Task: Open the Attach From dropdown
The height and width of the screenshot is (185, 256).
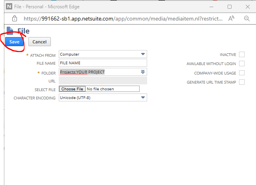Action: pyautogui.click(x=142, y=54)
